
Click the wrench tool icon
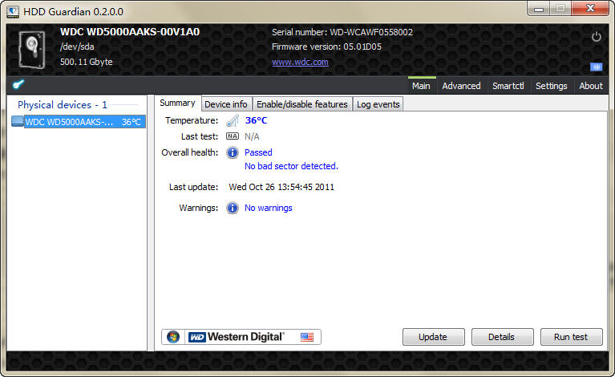pyautogui.click(x=18, y=85)
